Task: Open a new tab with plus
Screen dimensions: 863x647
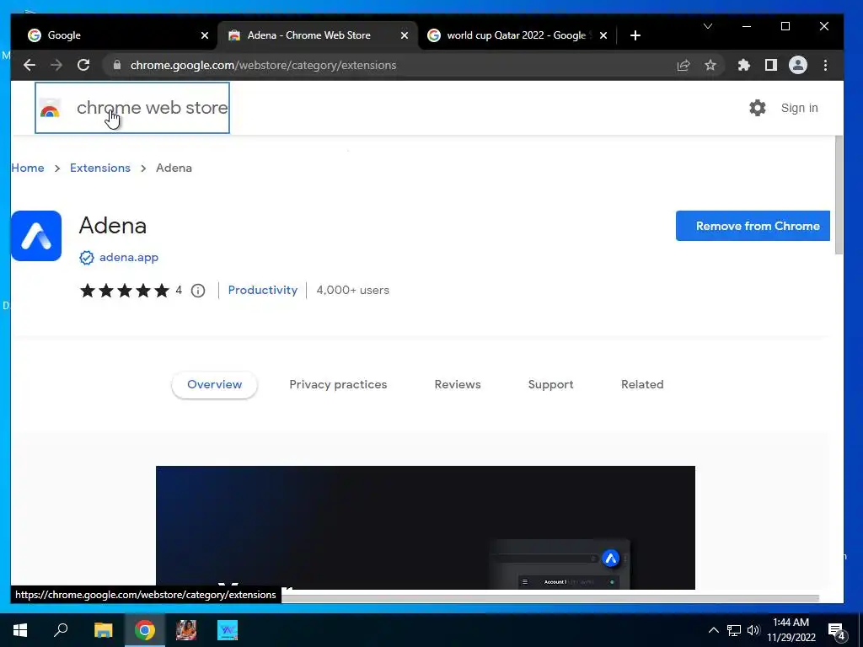Action: click(x=635, y=35)
